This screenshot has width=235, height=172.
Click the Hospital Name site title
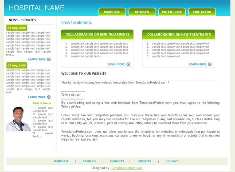pos(37,8)
